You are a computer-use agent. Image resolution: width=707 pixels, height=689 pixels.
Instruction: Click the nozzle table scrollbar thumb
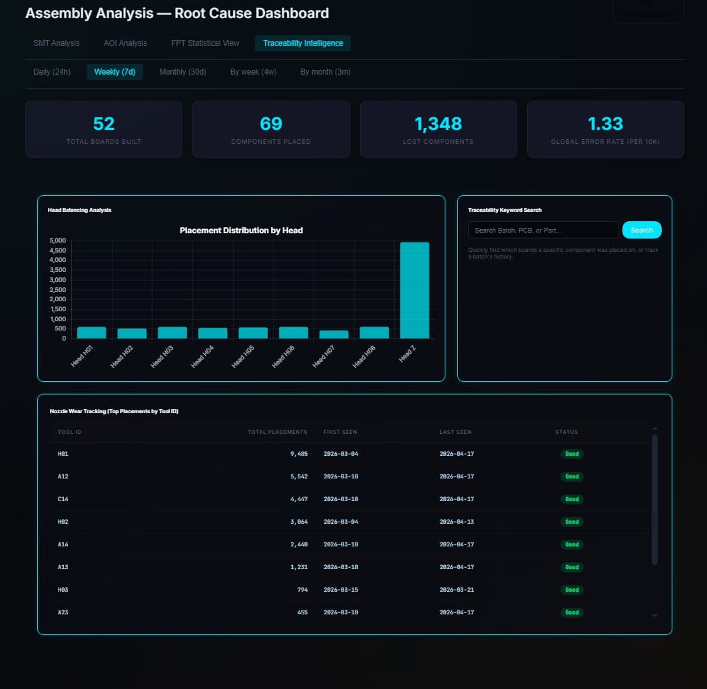coord(654,500)
